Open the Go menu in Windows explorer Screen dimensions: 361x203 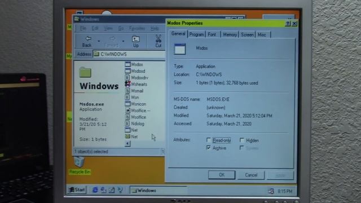pyautogui.click(x=121, y=28)
